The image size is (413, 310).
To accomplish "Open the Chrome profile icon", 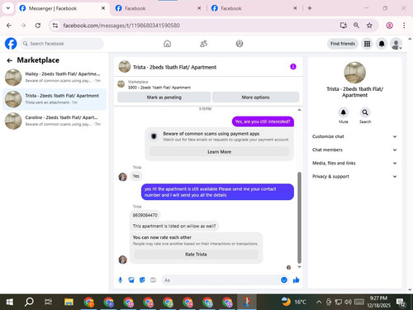I will [389, 26].
